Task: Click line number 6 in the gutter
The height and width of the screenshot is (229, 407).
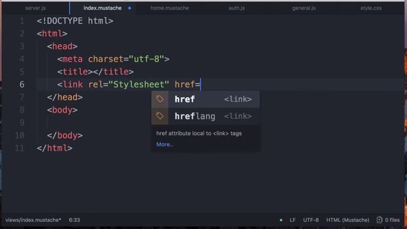Action: (22, 85)
